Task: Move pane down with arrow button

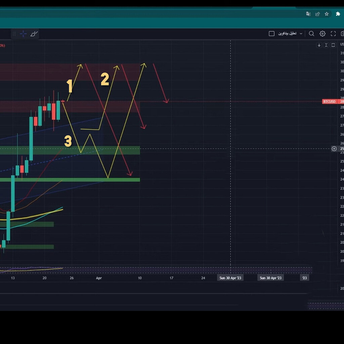Action: (x=319, y=45)
